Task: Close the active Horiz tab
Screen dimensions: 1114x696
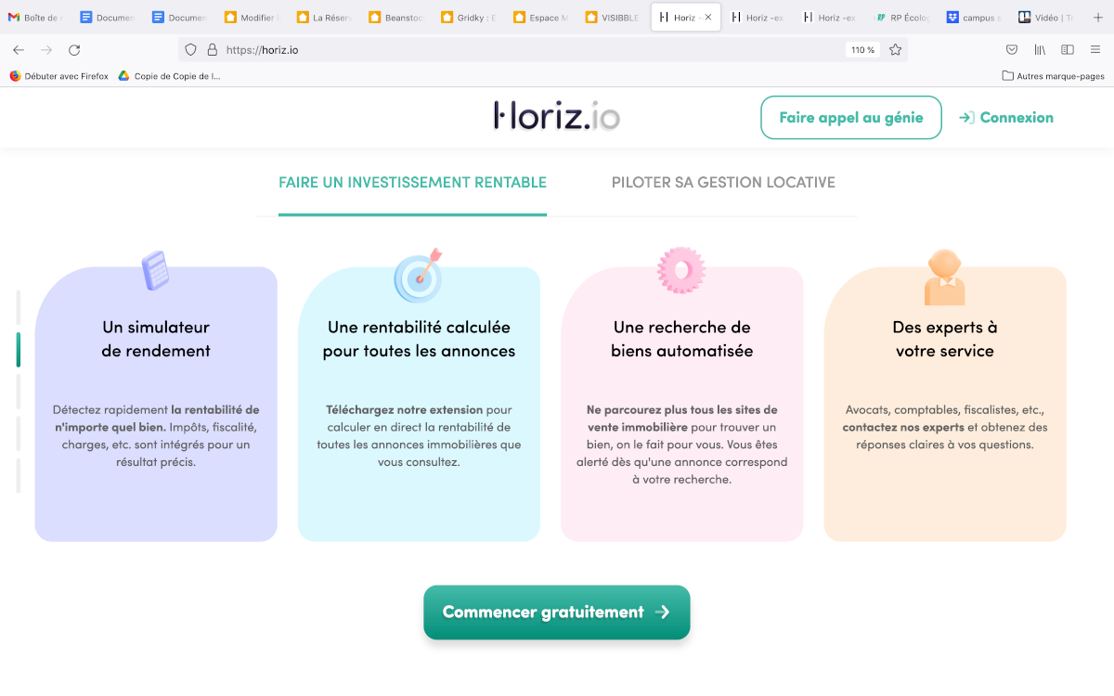Action: [x=708, y=18]
